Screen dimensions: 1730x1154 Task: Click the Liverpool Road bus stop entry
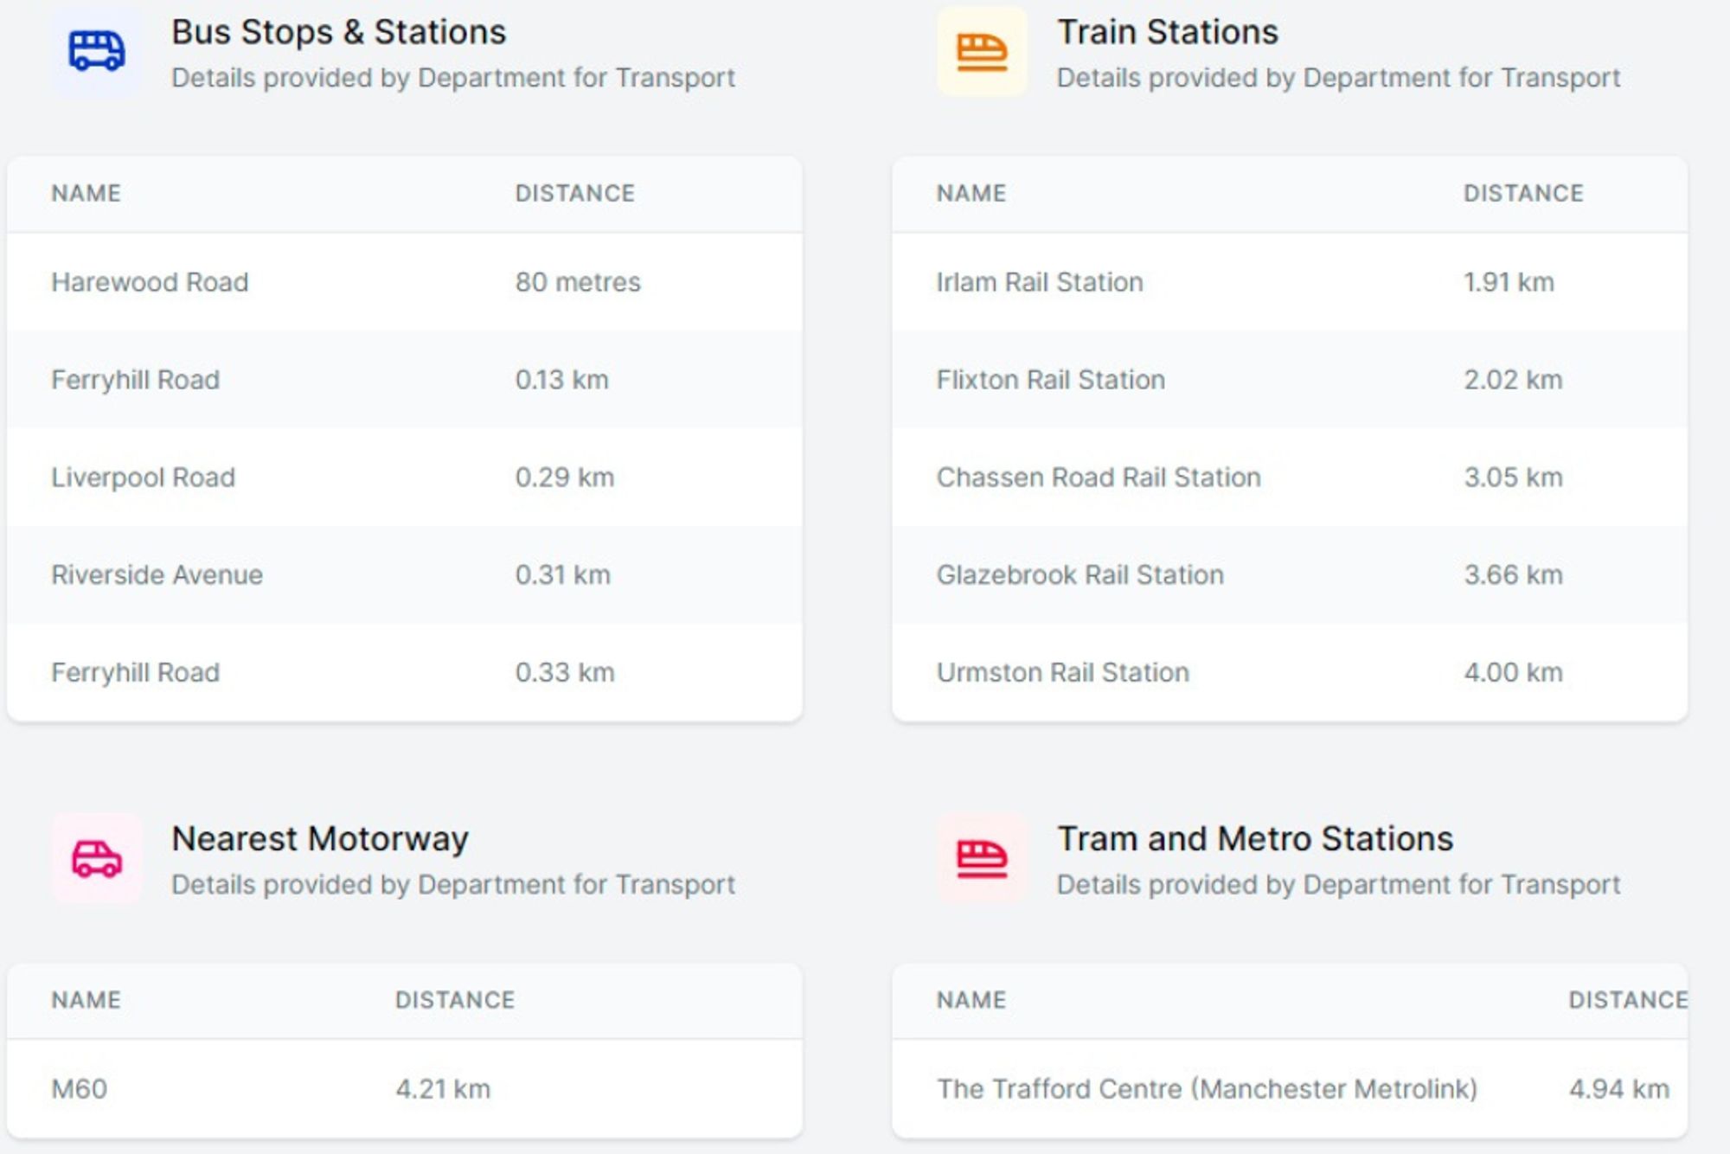143,478
